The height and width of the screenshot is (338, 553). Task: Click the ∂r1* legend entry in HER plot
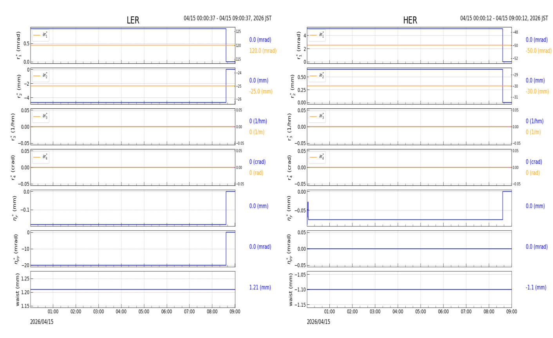point(317,35)
